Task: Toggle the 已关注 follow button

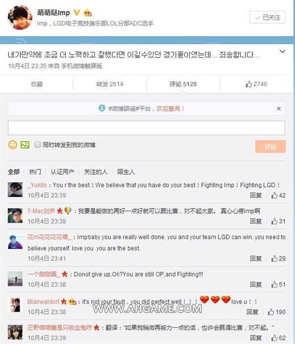Action: [x=268, y=17]
